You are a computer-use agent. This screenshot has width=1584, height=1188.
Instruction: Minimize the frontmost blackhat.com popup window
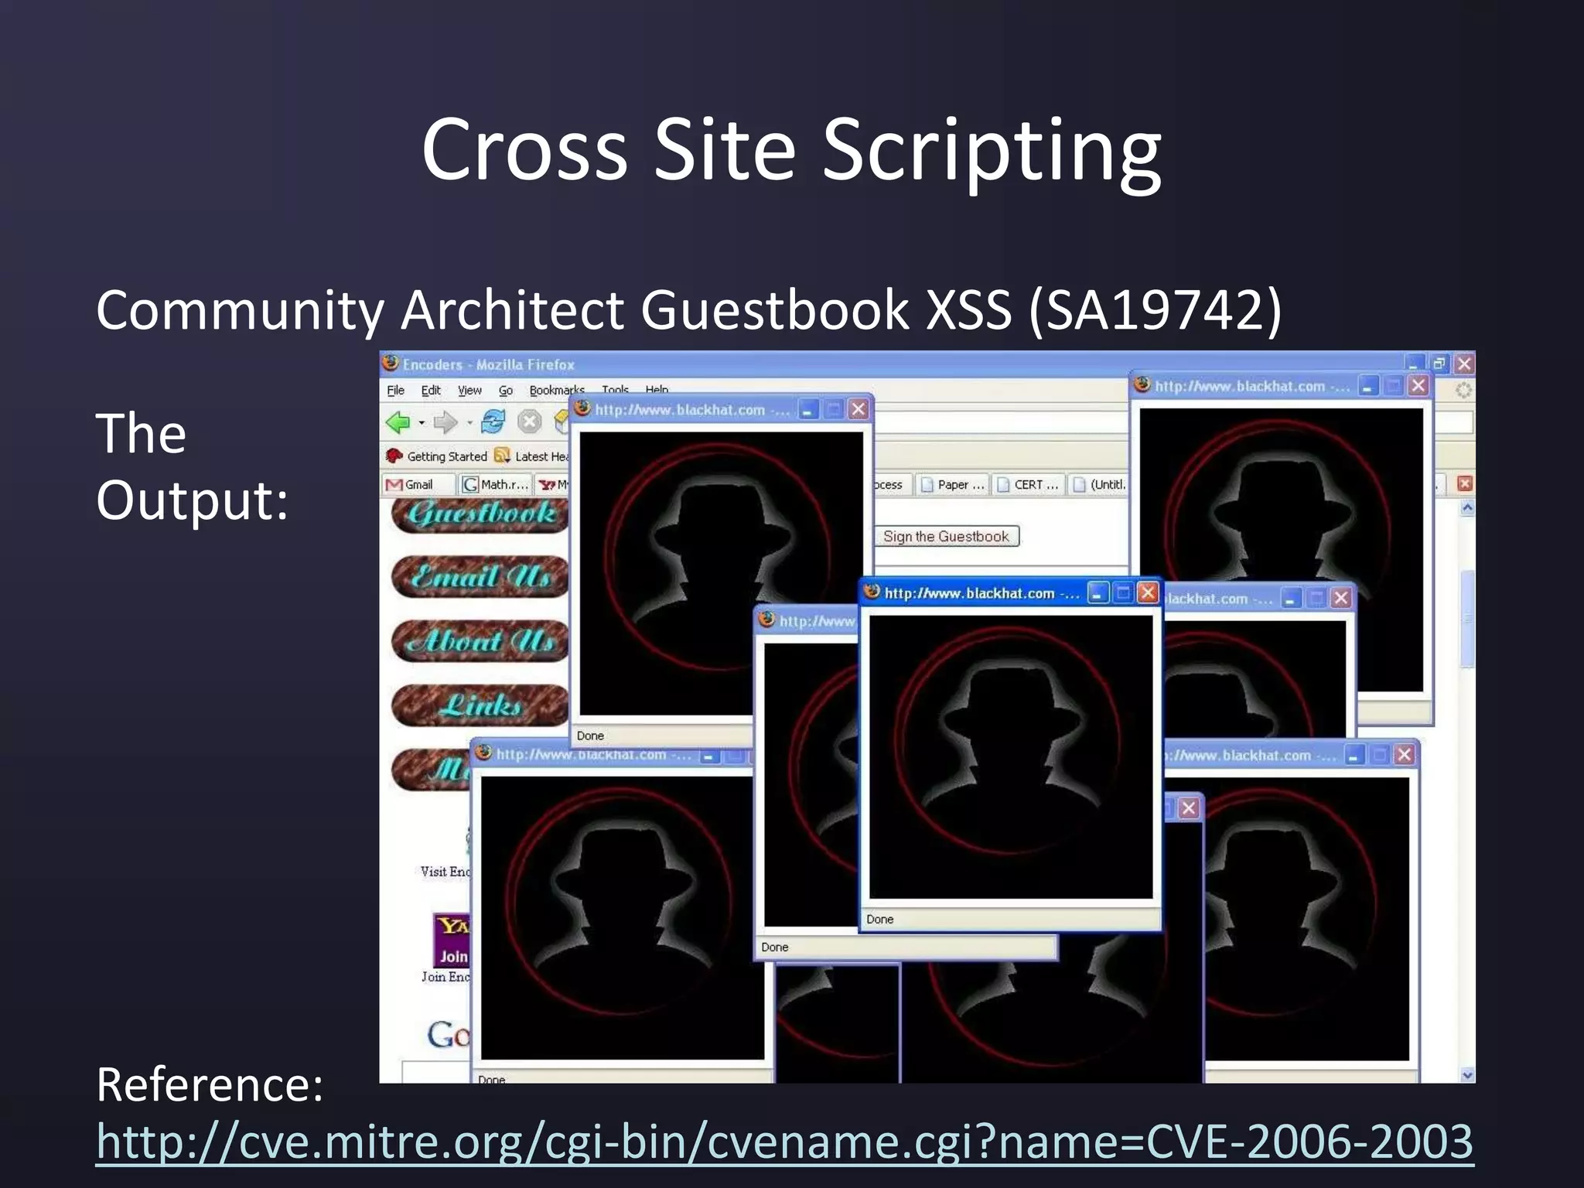pos(1098,593)
